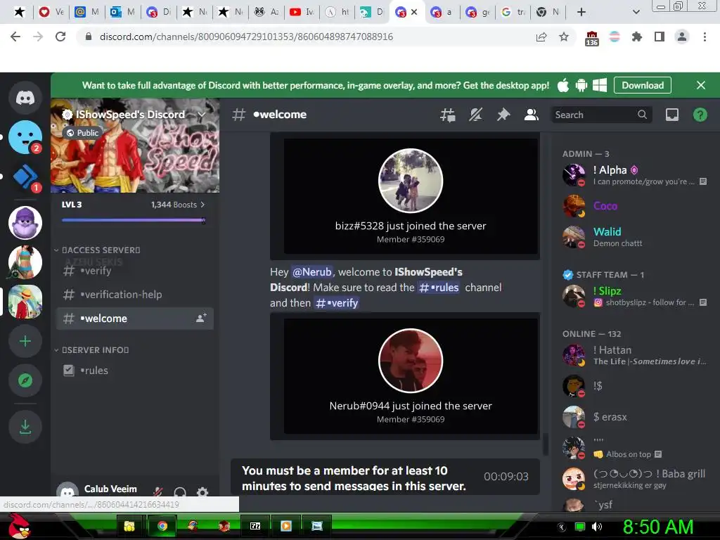This screenshot has height=540, width=720.
Task: Click the search magnifier icon
Action: click(x=642, y=115)
